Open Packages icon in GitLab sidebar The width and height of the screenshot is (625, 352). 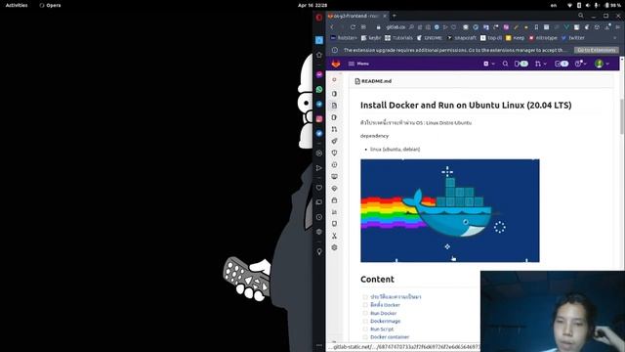[334, 200]
